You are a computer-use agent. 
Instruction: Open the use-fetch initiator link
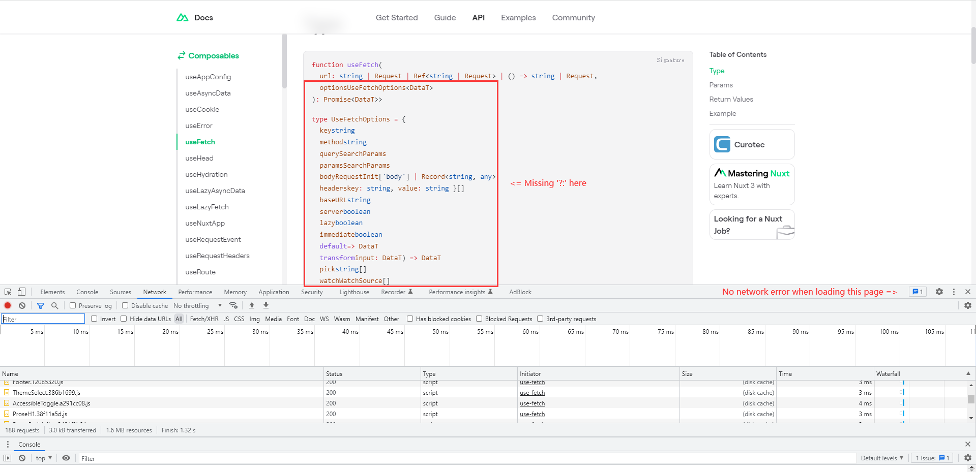(532, 392)
